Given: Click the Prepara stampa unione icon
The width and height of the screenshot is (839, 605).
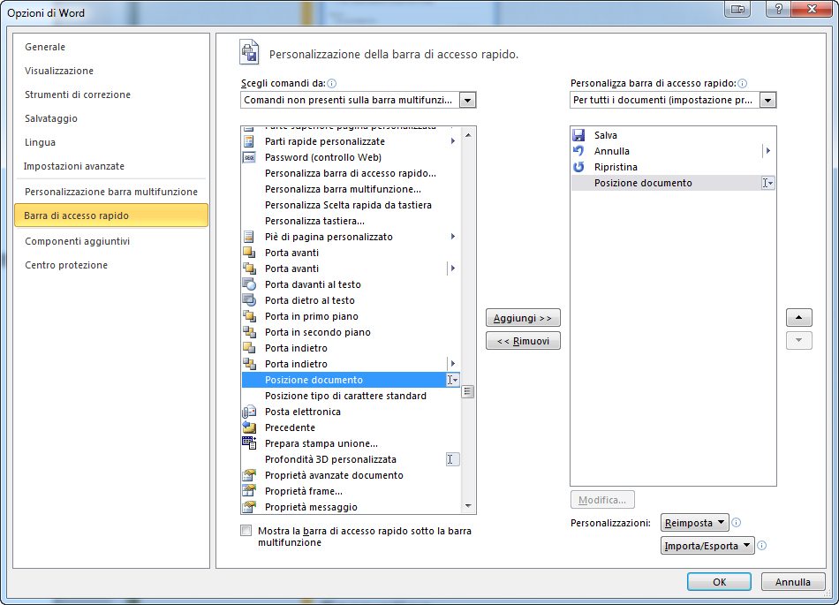Looking at the screenshot, I should point(249,443).
